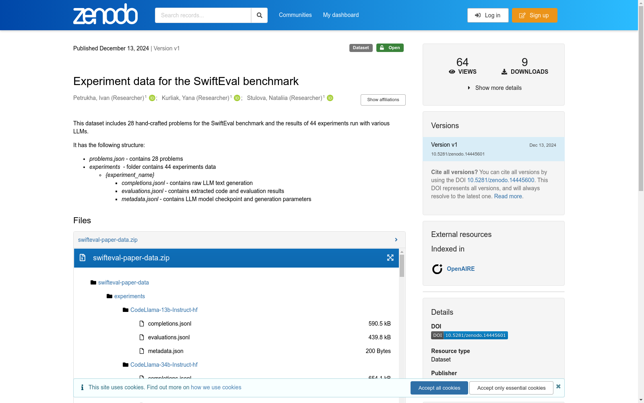Viewport: 644px width, 403px height.
Task: Click the page scrollbar up arrow
Action: point(641,3)
